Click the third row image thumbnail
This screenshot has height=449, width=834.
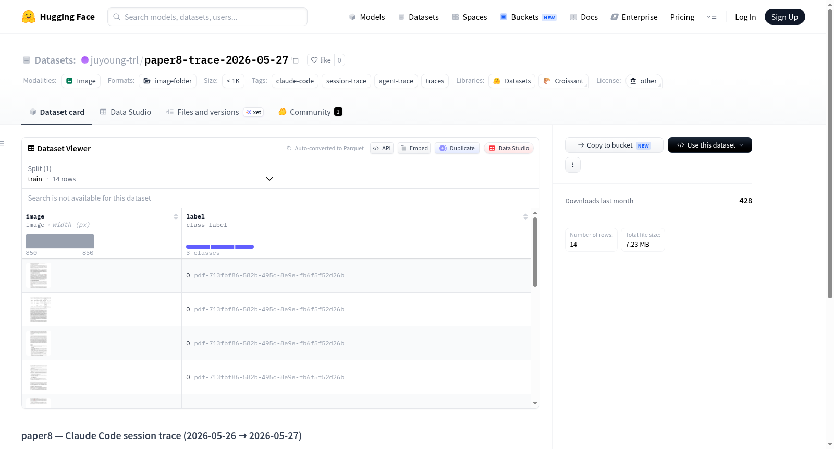click(39, 343)
